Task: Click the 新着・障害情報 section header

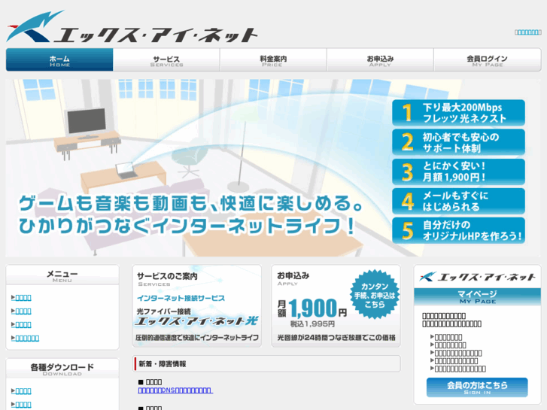Action: tap(266, 364)
